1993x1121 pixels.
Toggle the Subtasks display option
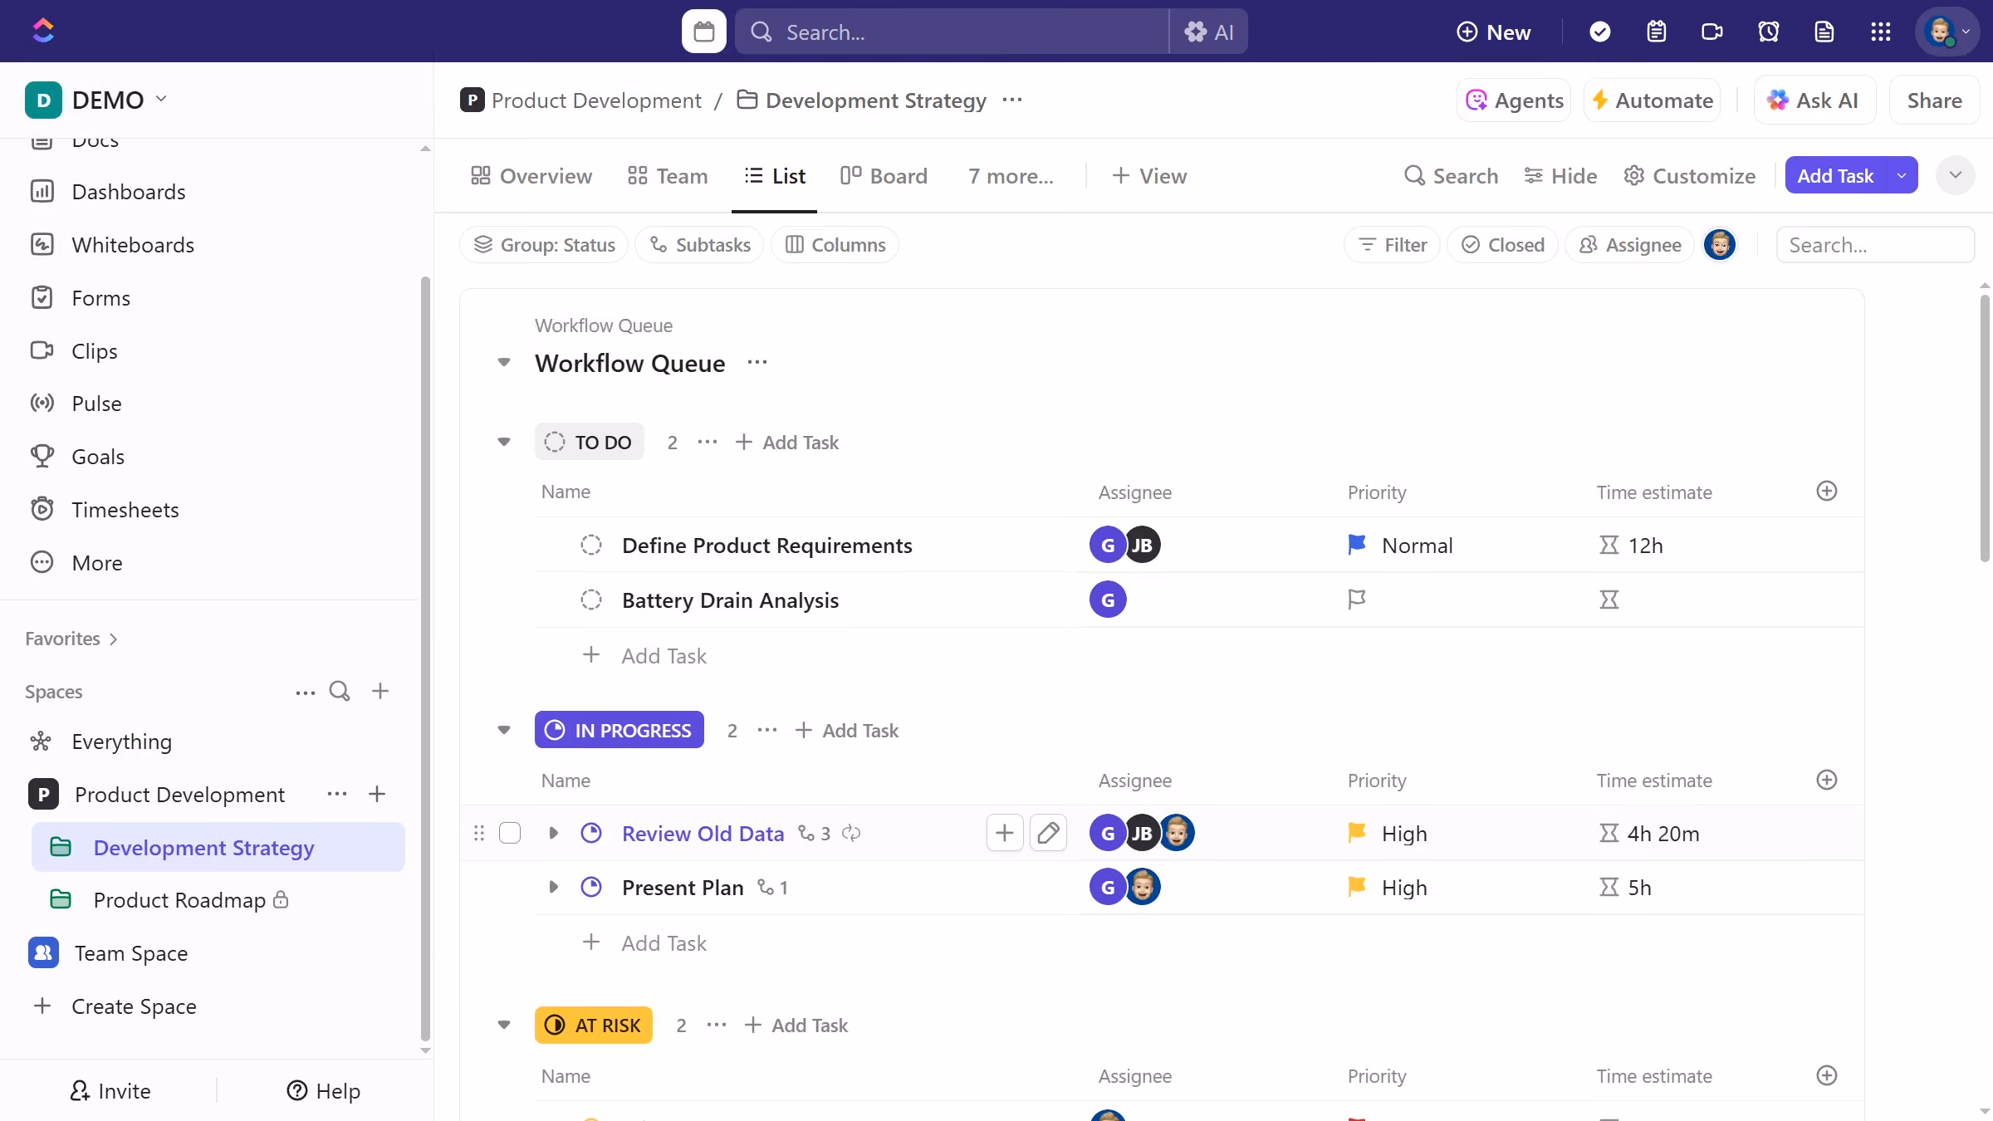pos(699,245)
